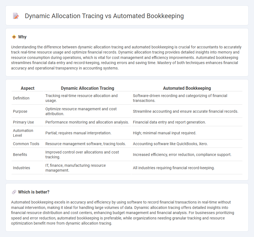Click the paragraph beginning 'Automated bookkeeping excels'
The width and height of the screenshot is (254, 237).
point(123,213)
